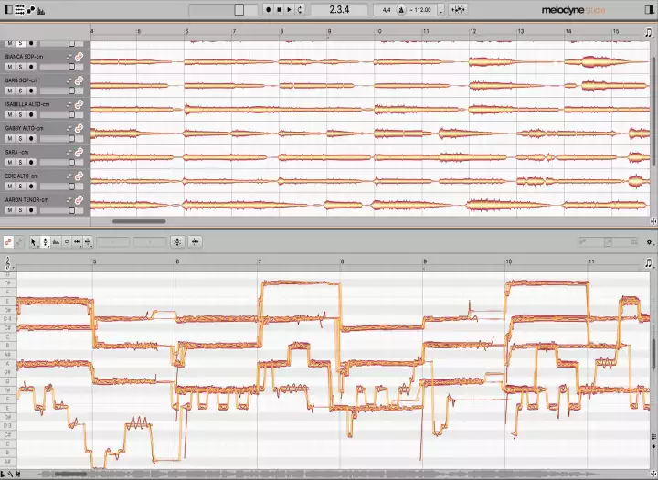Click the tempo value 112.00

pos(422,10)
